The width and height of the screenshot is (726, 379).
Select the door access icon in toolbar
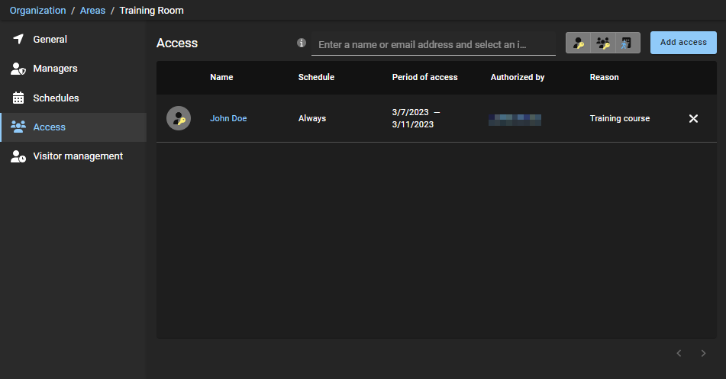point(627,43)
